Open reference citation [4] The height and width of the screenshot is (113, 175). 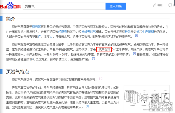click(134, 54)
